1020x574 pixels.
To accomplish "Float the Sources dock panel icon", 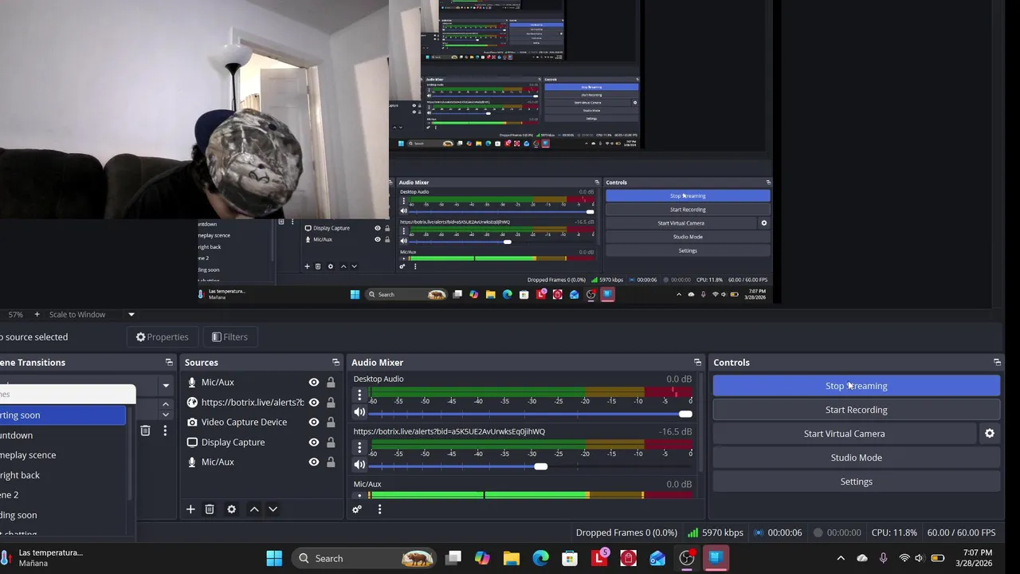I will (335, 363).
